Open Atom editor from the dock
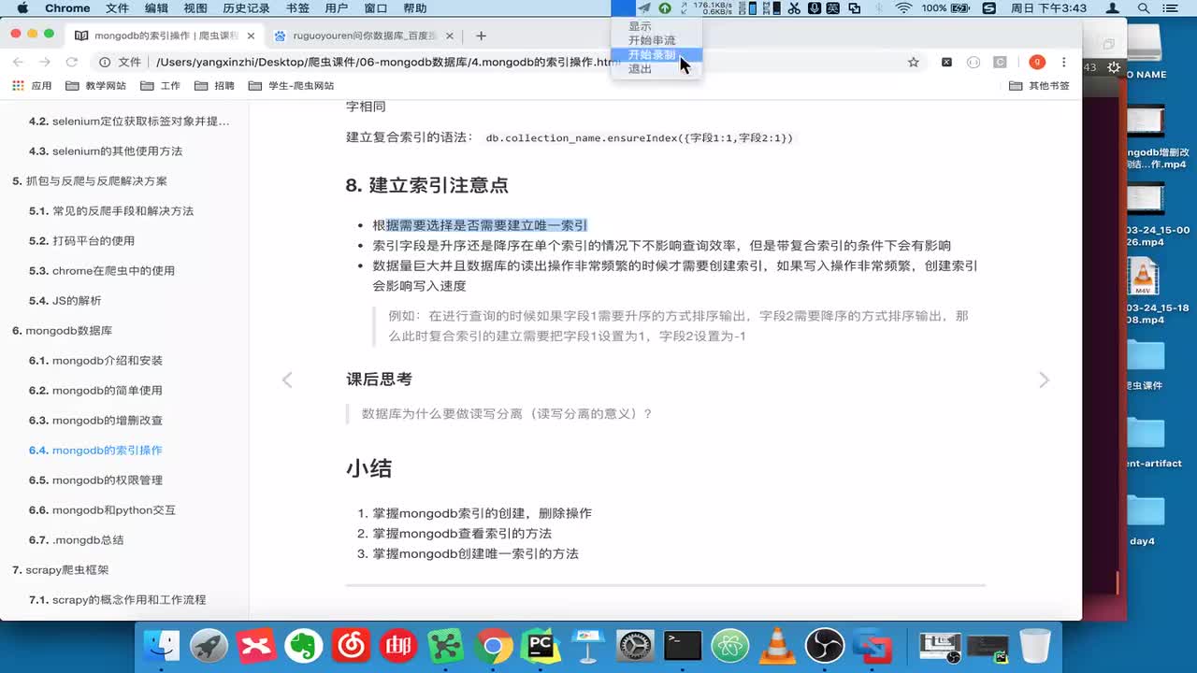 coord(730,645)
